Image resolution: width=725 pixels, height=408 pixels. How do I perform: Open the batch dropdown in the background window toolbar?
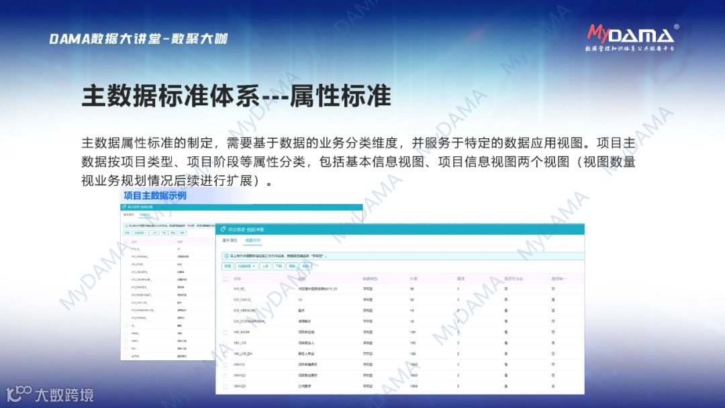click(142, 233)
